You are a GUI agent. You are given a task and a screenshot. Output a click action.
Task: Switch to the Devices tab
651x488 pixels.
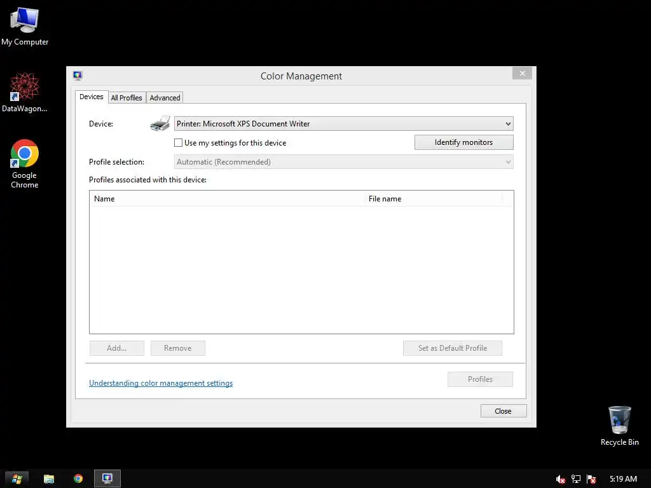click(92, 97)
